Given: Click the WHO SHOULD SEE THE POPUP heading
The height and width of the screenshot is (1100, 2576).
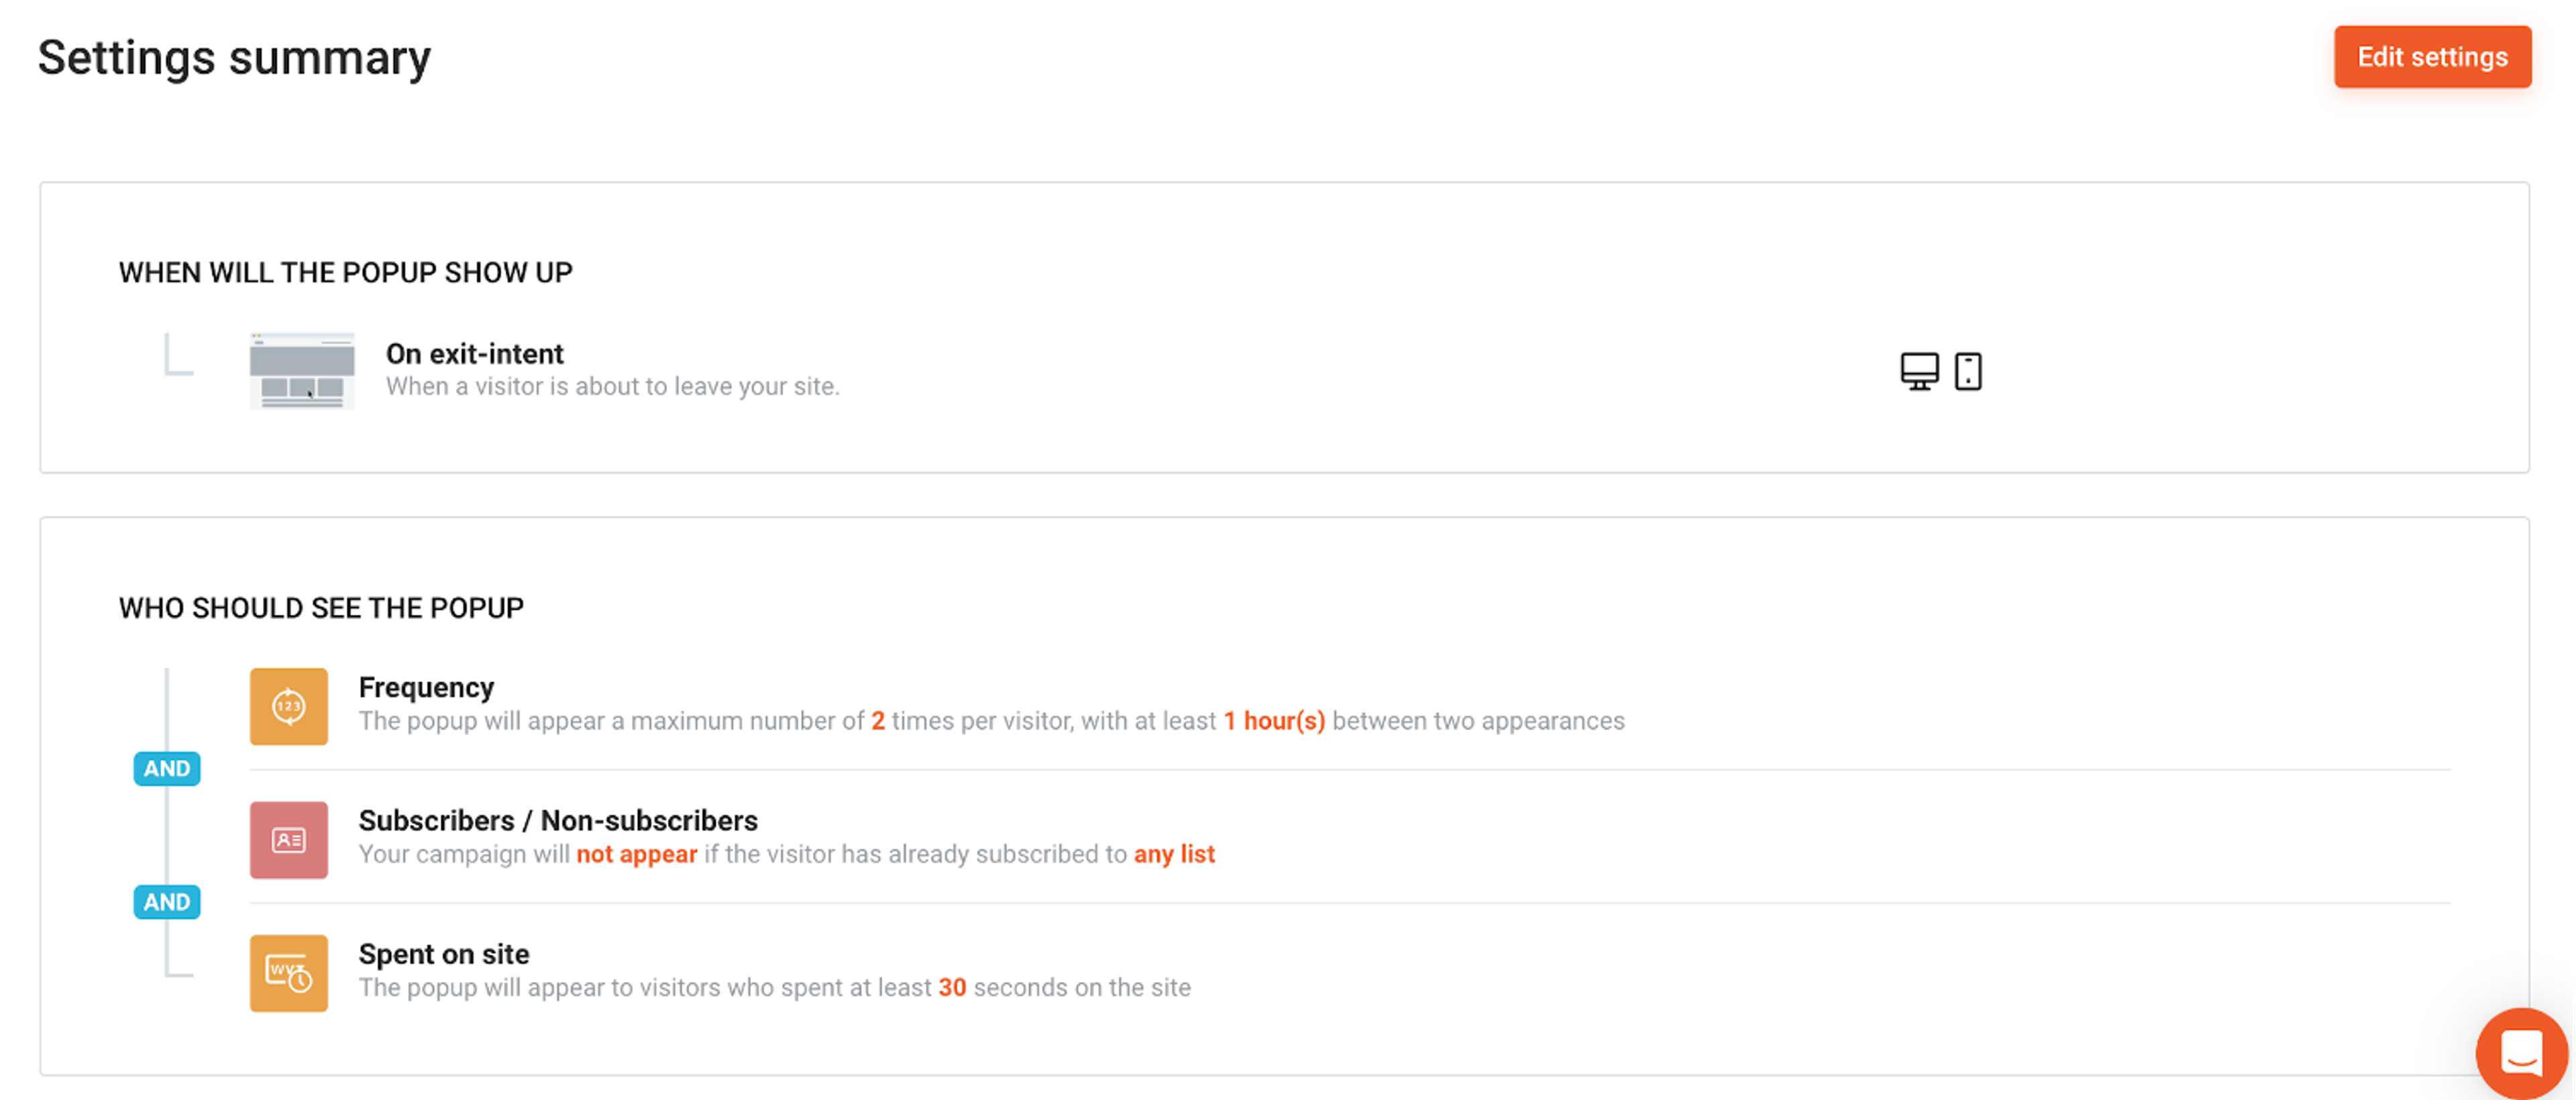Looking at the screenshot, I should [x=321, y=607].
